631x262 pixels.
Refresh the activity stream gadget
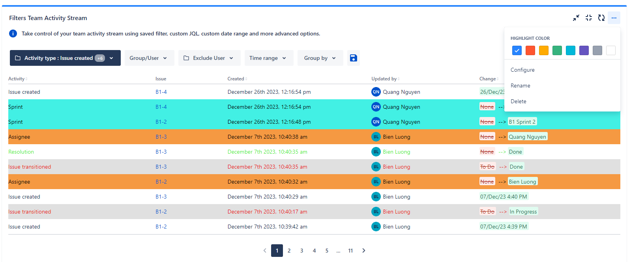click(601, 18)
